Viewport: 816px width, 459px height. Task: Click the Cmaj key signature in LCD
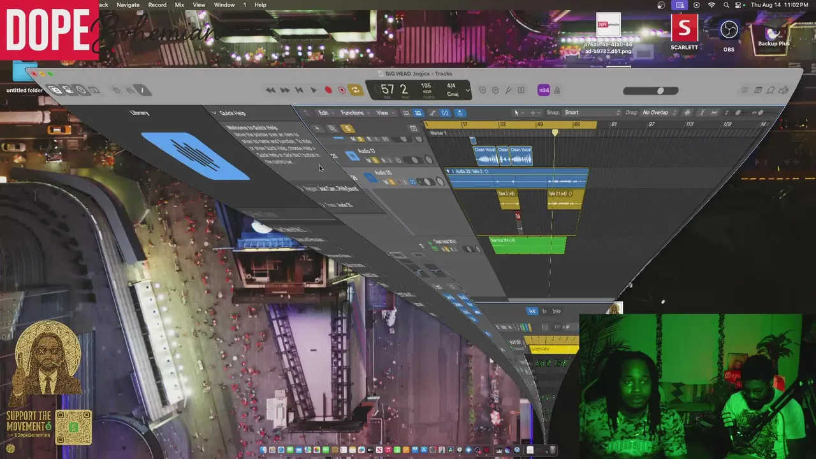tap(453, 94)
